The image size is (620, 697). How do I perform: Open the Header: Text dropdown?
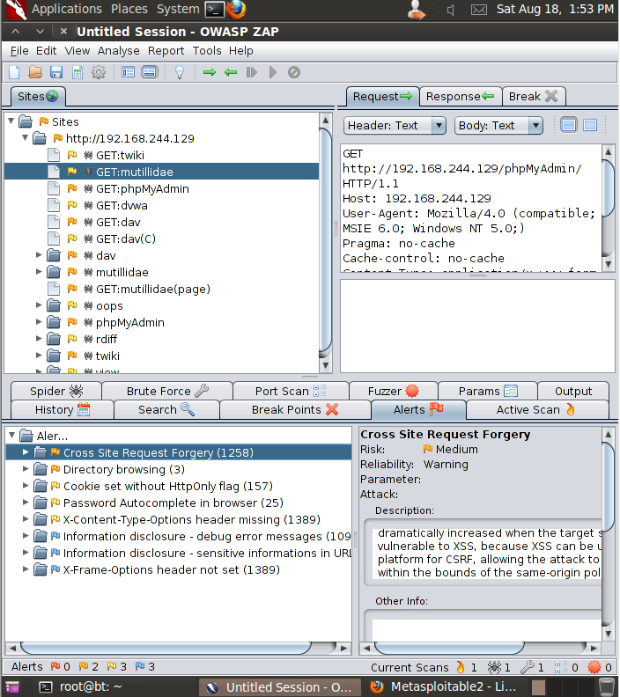(x=395, y=125)
